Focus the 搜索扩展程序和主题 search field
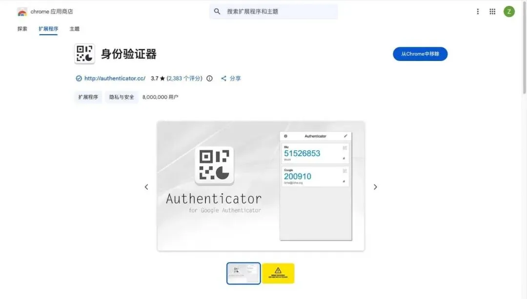The height and width of the screenshot is (299, 527). pyautogui.click(x=273, y=11)
